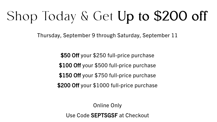The width and height of the screenshot is (217, 122).
Task: Click the "Use Code" label
Action: click(x=78, y=115)
